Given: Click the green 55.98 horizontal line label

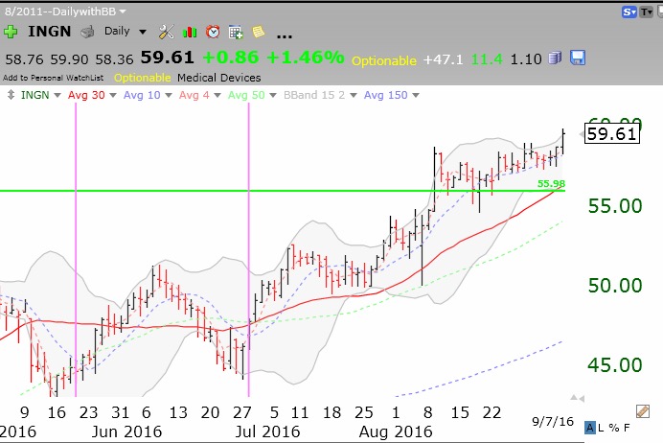Looking at the screenshot, I should tap(551, 184).
